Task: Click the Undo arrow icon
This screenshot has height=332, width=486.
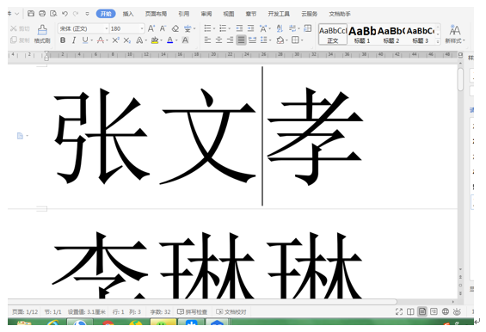Action: [x=65, y=14]
